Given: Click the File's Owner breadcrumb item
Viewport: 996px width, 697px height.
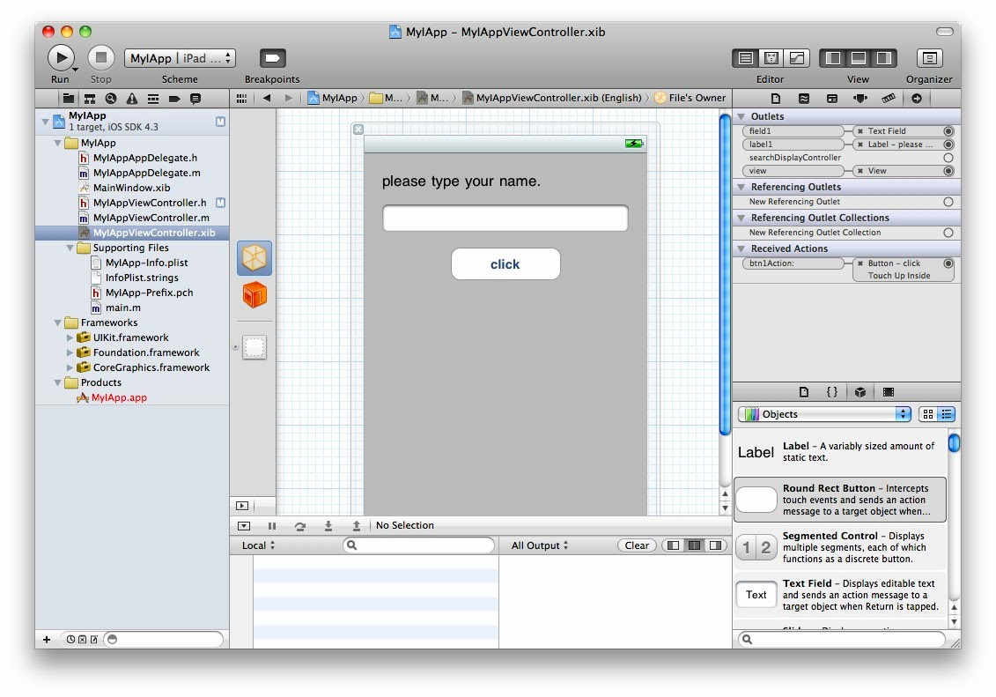Looking at the screenshot, I should pos(690,98).
